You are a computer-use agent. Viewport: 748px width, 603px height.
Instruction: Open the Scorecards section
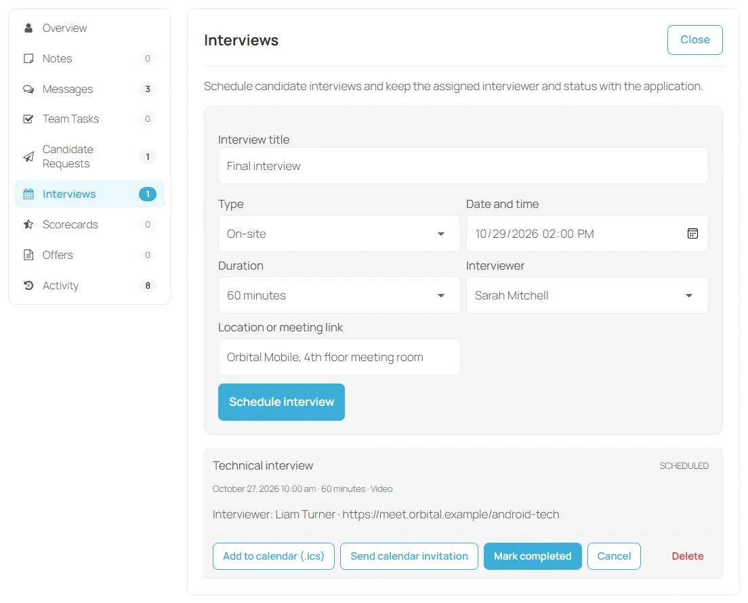tap(89, 224)
